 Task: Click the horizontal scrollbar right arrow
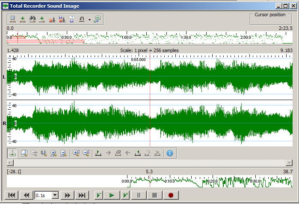289,163
